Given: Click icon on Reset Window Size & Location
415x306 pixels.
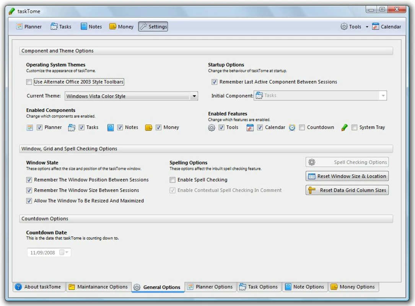Looking at the screenshot, I should [312, 176].
